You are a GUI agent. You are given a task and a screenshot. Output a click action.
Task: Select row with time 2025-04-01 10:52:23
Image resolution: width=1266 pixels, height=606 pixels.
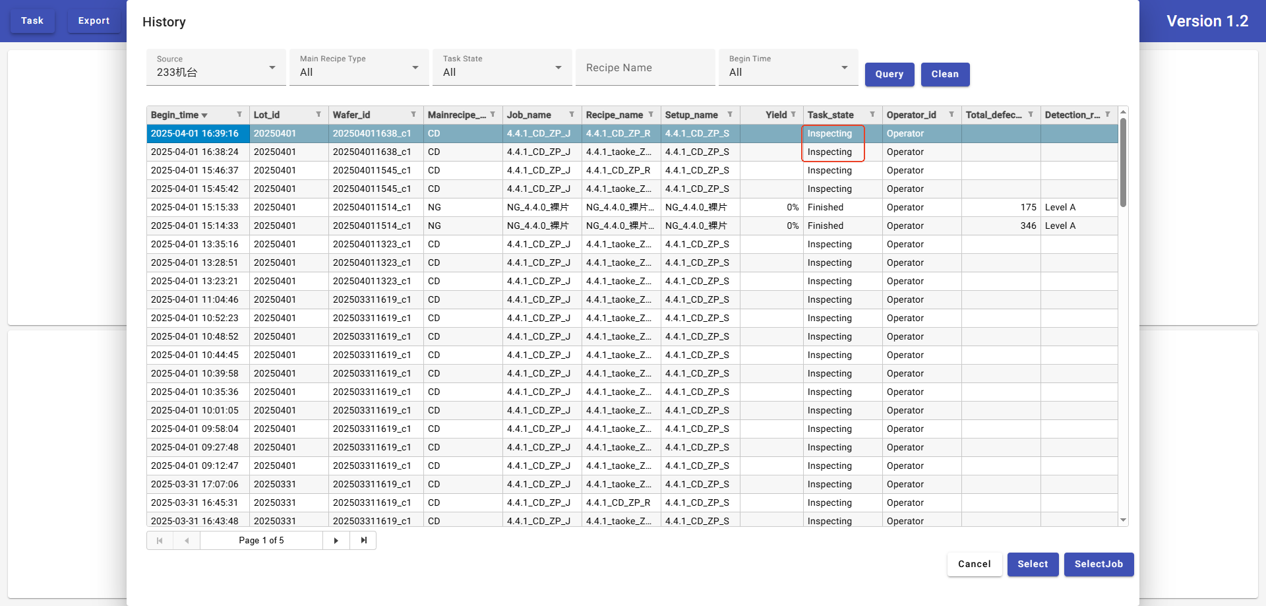click(632, 318)
